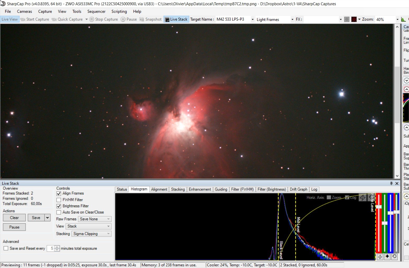The width and height of the screenshot is (409, 268).
Task: Collapse the histogram section in right panel
Action: (406, 90)
